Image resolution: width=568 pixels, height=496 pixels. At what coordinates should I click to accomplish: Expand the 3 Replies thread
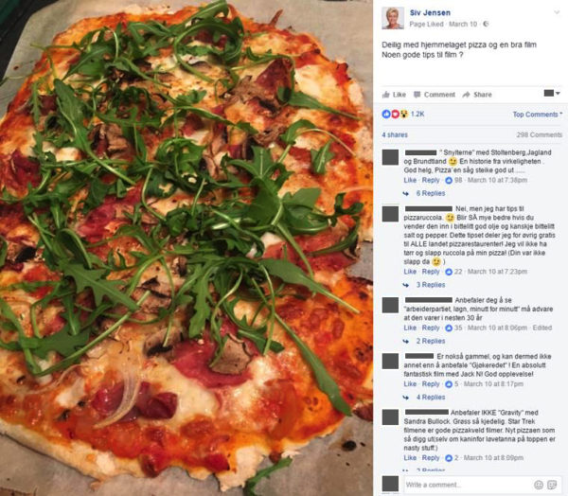(x=431, y=285)
